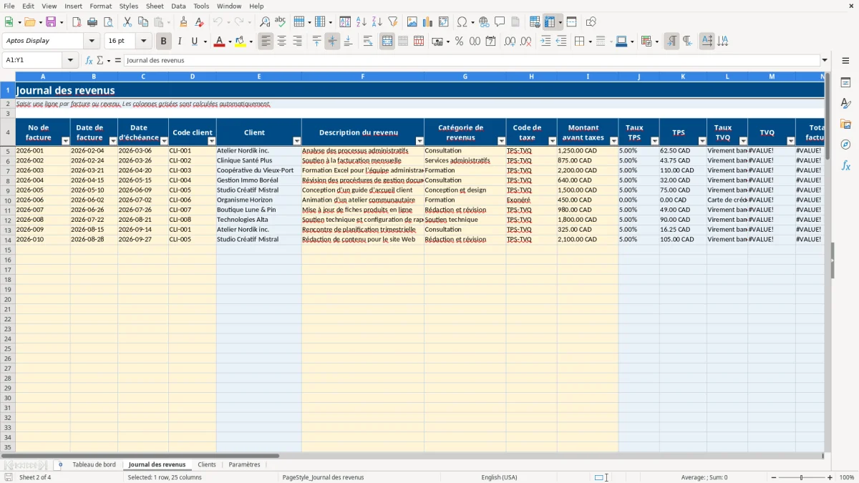Apply the red font color swatch
859x483 pixels.
point(218,42)
